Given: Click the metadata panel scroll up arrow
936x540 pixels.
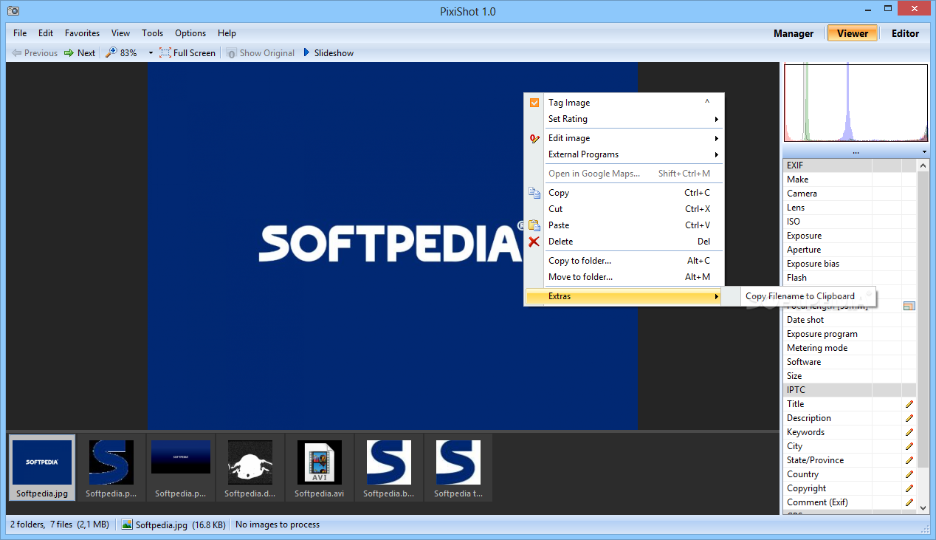Looking at the screenshot, I should click(x=923, y=165).
